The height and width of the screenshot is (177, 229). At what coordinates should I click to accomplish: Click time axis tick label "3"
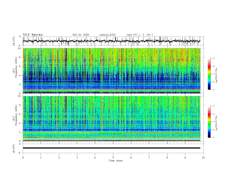(77, 158)
